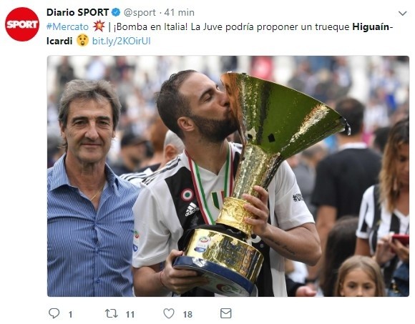Click the collision explosion emoji

pos(99,26)
